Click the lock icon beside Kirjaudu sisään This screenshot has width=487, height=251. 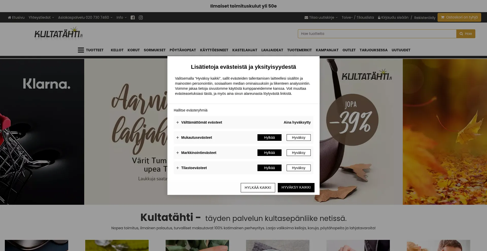(379, 17)
